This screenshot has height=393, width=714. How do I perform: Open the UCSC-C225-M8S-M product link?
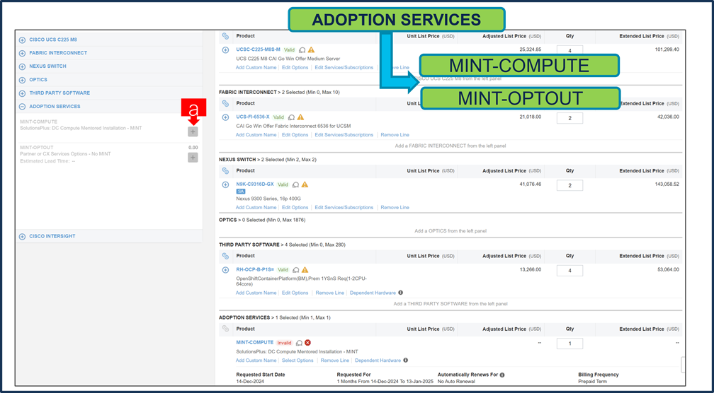pyautogui.click(x=258, y=49)
